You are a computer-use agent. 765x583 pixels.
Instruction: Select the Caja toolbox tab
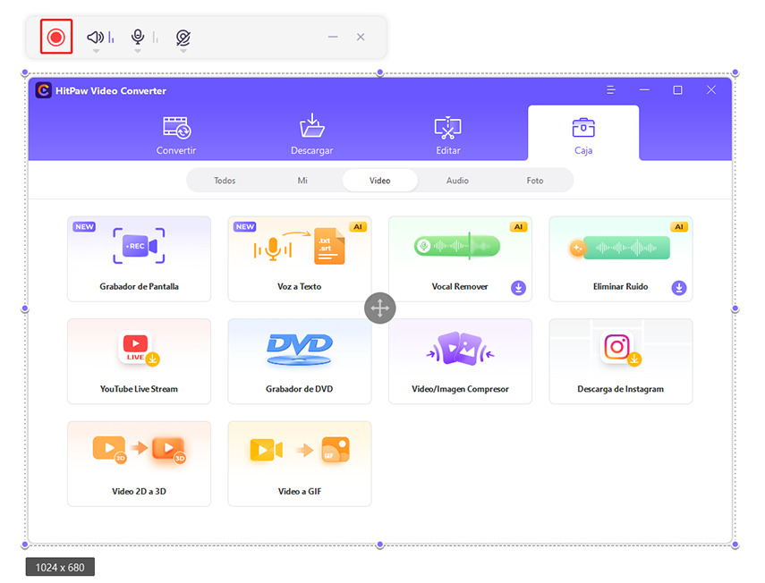click(583, 133)
